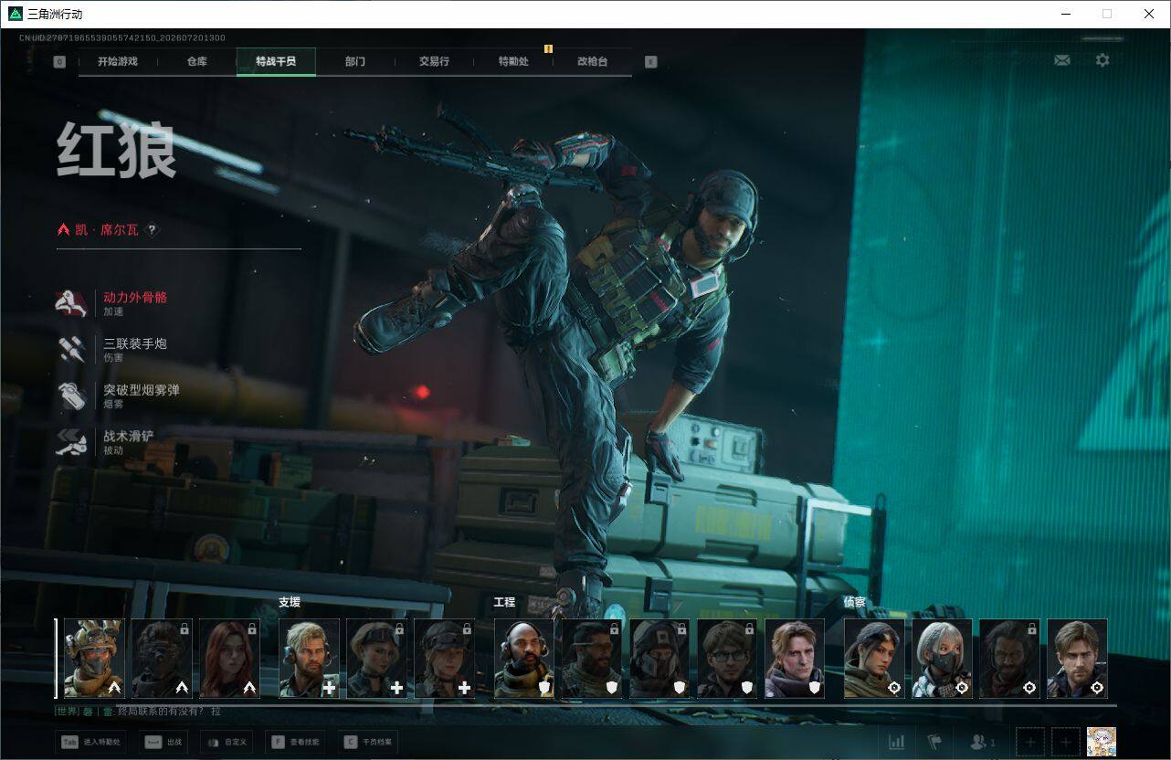Image resolution: width=1171 pixels, height=760 pixels.
Task: Select the red-haired female operator portrait
Action: (230, 659)
